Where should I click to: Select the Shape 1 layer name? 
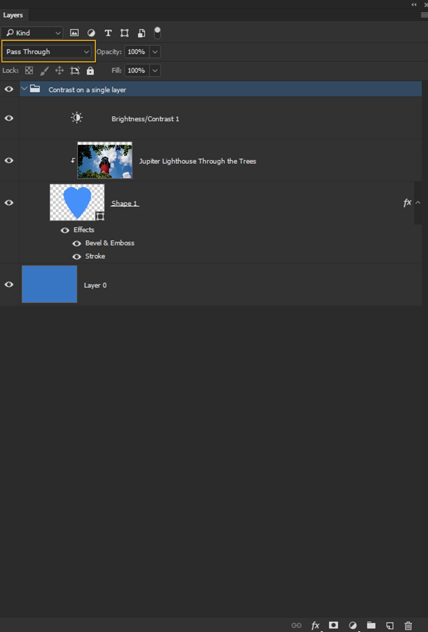[125, 203]
